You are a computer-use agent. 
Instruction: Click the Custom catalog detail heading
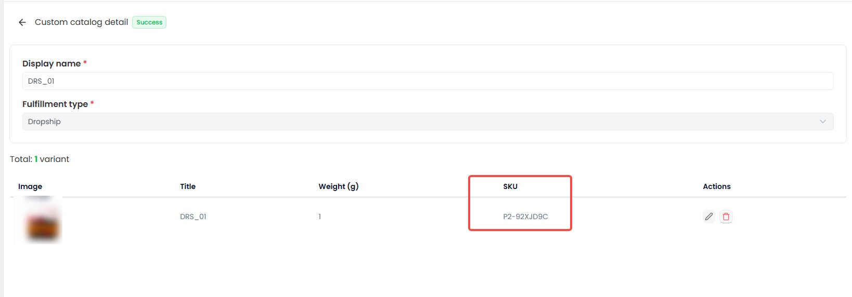pyautogui.click(x=81, y=22)
